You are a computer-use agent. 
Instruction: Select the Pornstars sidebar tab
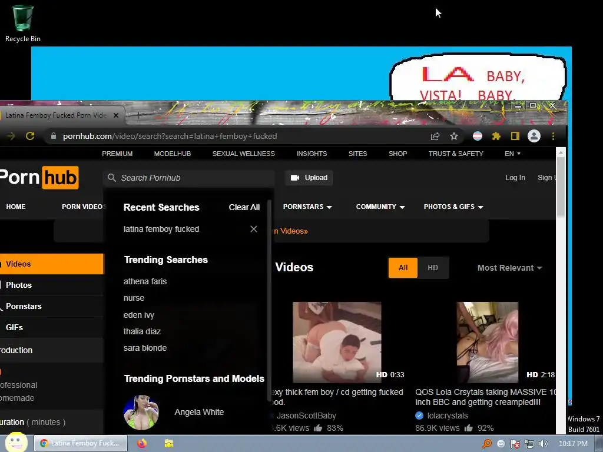(52, 306)
